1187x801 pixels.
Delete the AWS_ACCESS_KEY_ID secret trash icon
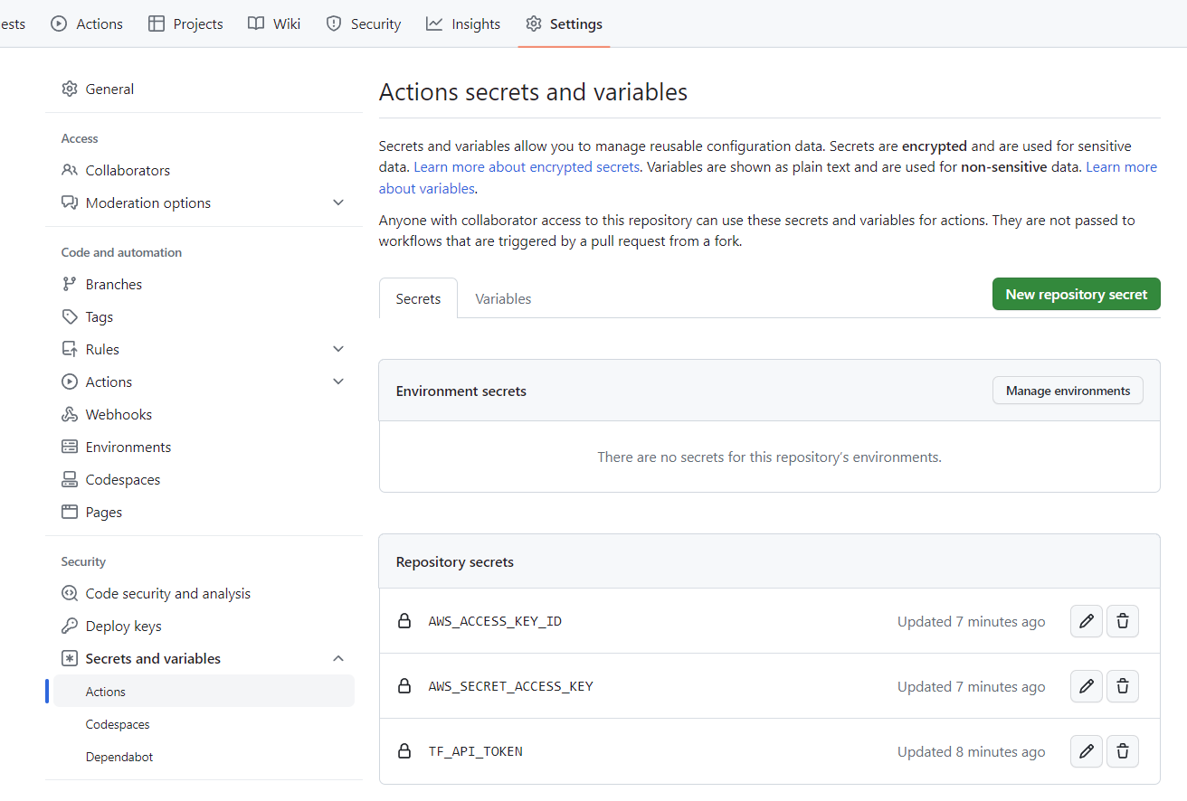click(x=1123, y=621)
